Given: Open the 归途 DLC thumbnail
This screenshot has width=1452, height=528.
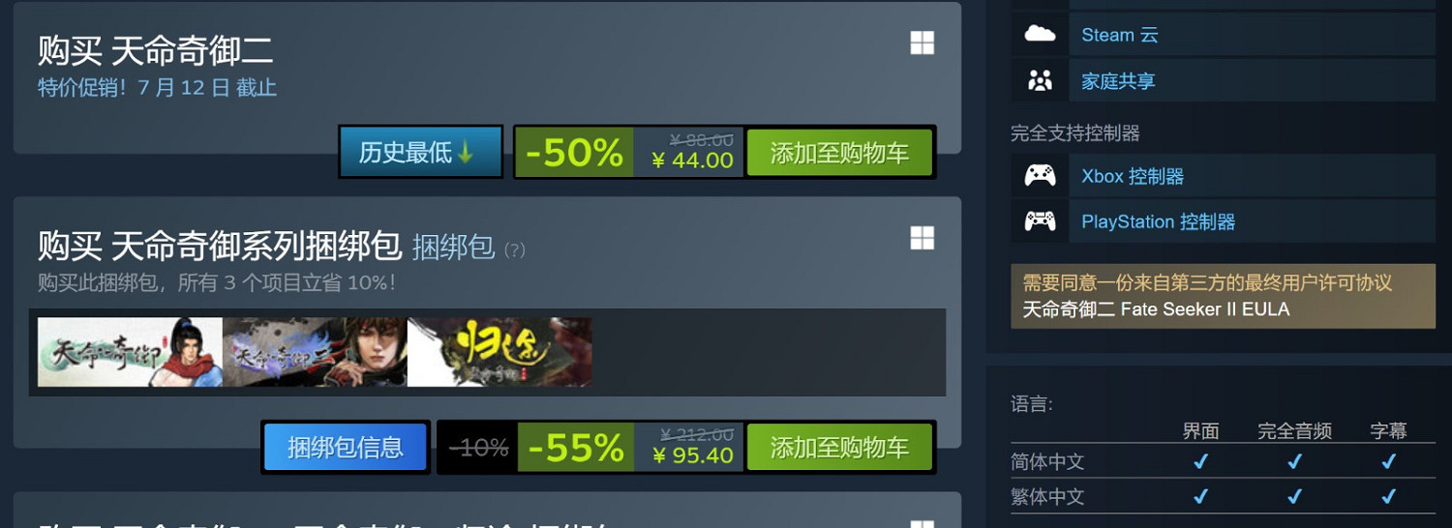Looking at the screenshot, I should point(499,352).
